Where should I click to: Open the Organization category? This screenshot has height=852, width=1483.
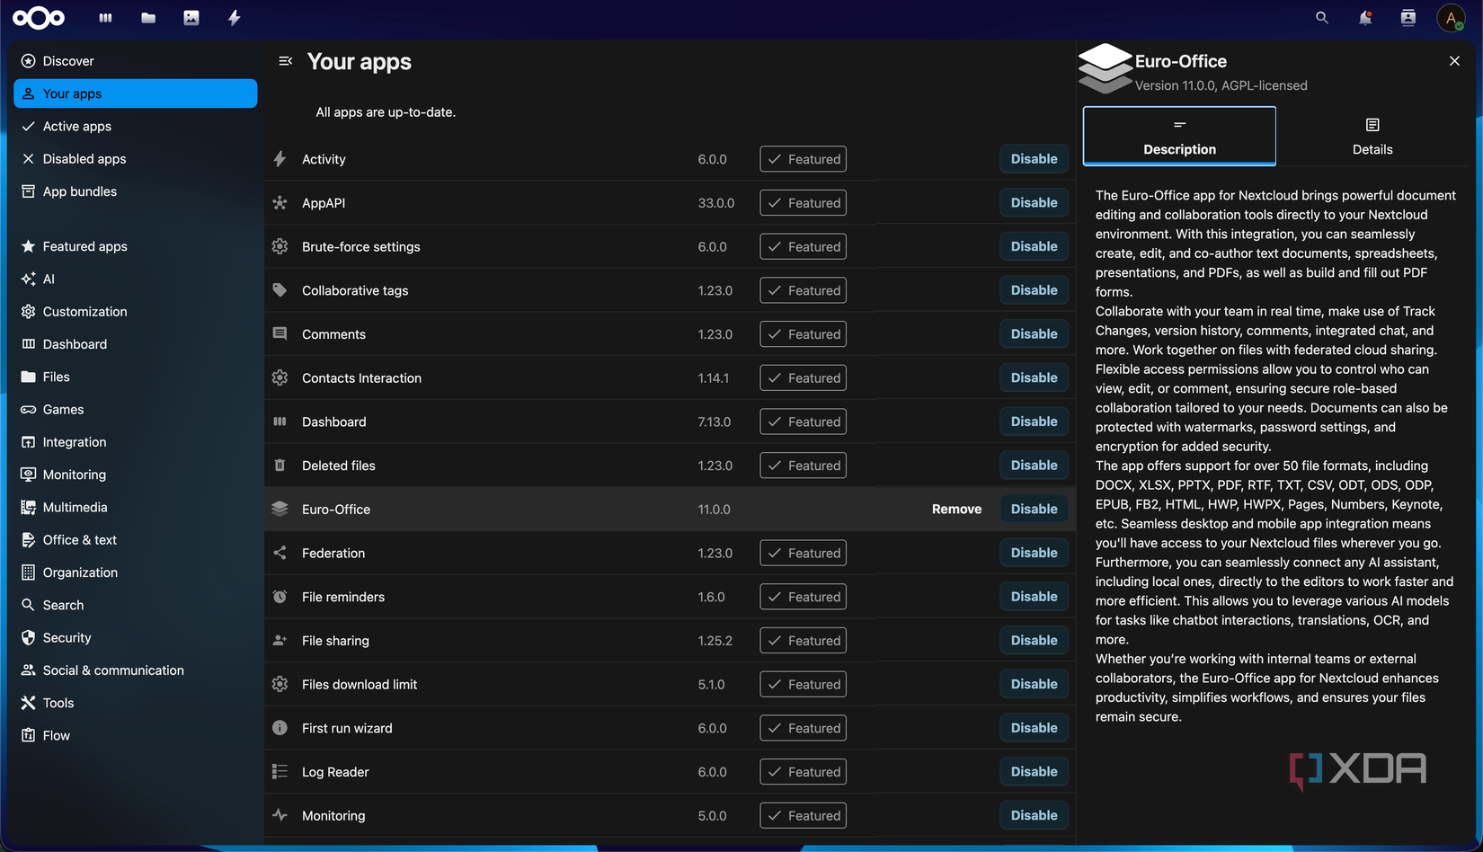(x=136, y=572)
